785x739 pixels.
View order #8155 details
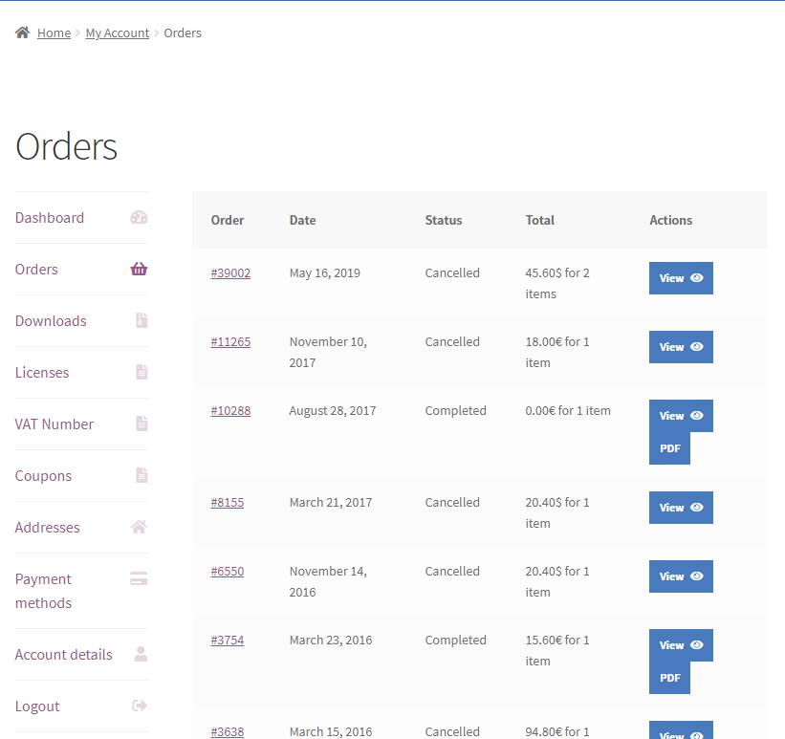click(681, 508)
